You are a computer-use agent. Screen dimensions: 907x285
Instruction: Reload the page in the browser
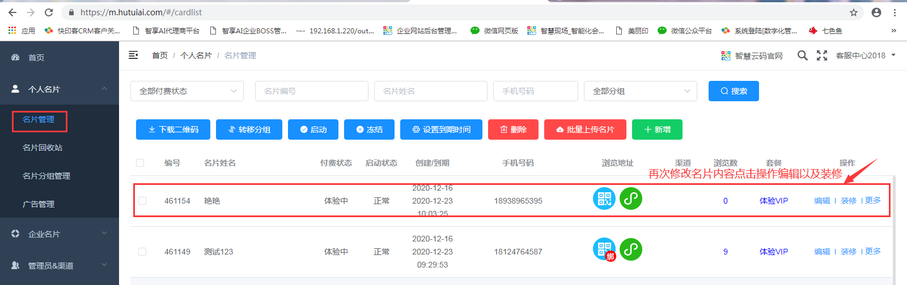pyautogui.click(x=49, y=12)
